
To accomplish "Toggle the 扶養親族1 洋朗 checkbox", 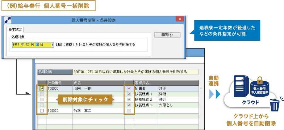I will point(129,94).
